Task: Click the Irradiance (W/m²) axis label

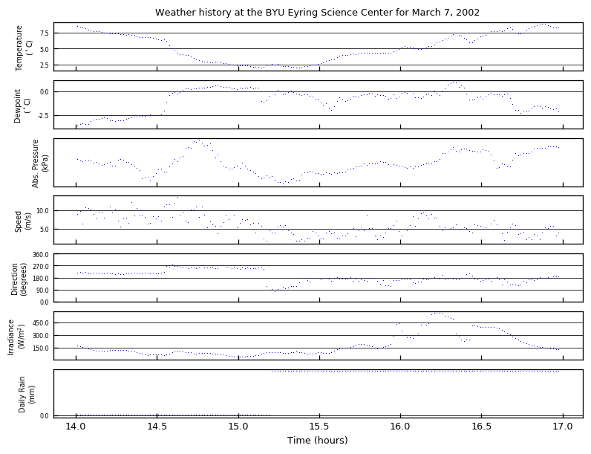Action: 15,337
